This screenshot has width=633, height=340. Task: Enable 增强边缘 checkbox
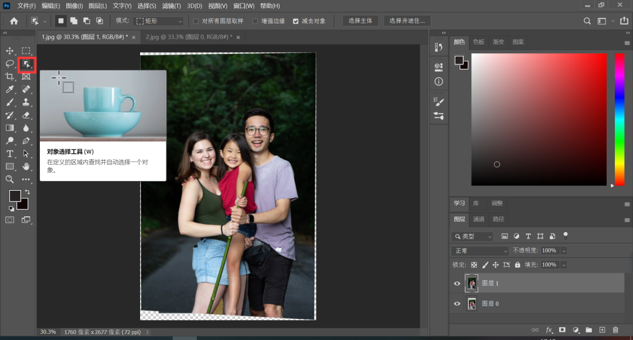pyautogui.click(x=255, y=21)
